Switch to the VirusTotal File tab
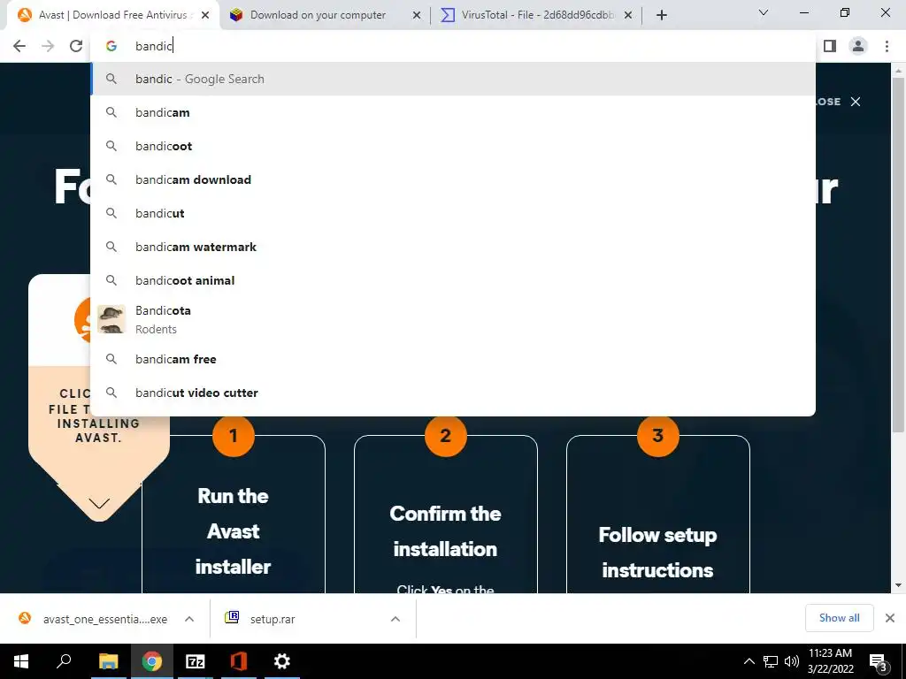906x679 pixels. pyautogui.click(x=537, y=15)
